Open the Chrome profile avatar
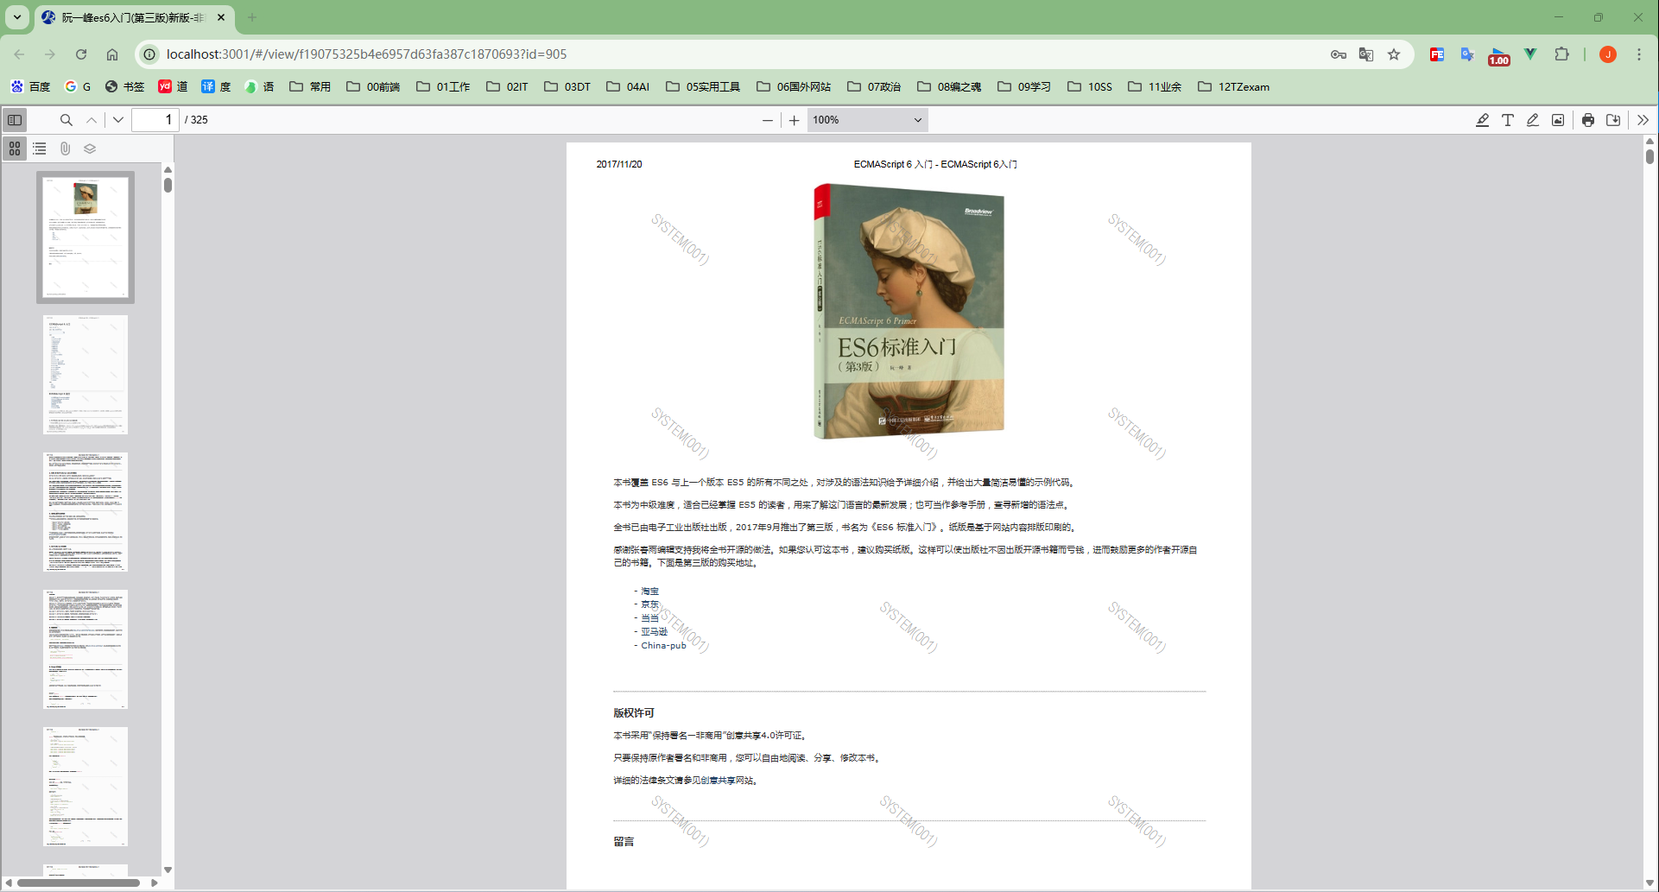 point(1608,54)
